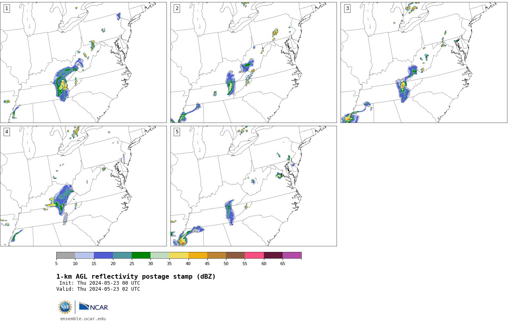Click the number 2 panel label

177,8
